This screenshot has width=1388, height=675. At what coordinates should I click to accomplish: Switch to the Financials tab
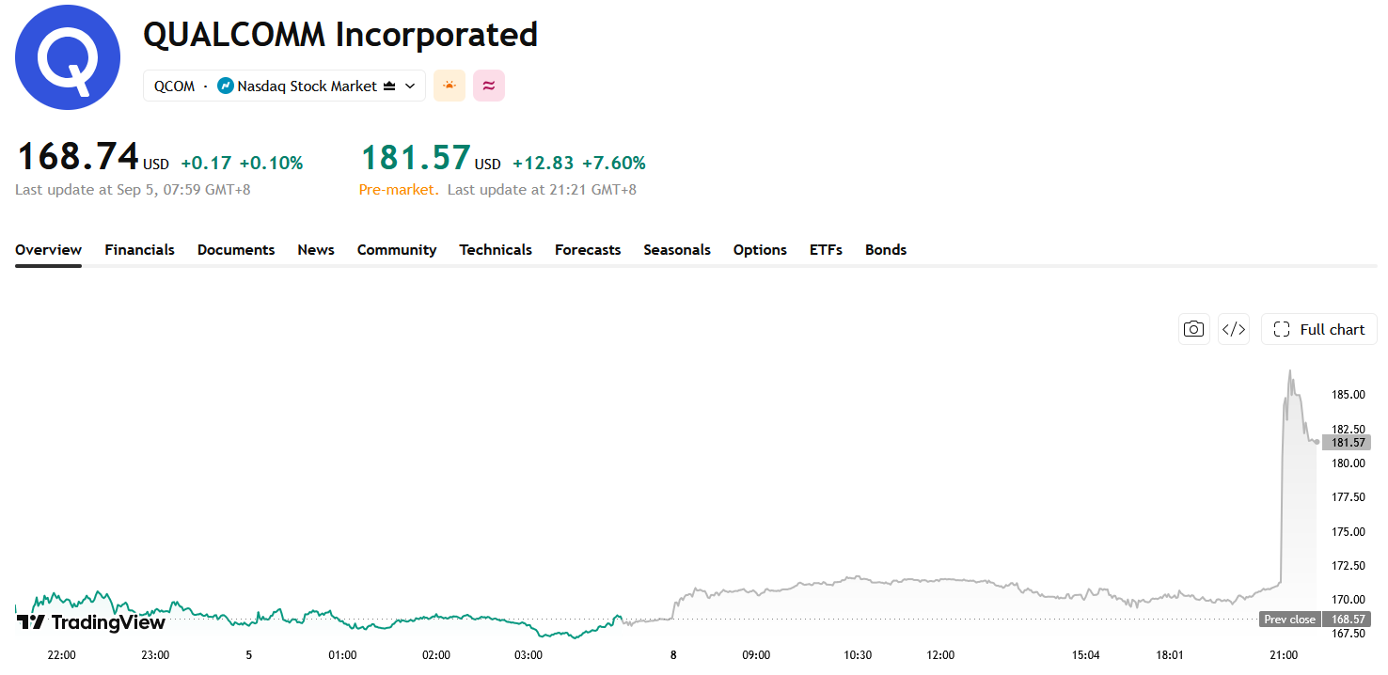pyautogui.click(x=139, y=250)
